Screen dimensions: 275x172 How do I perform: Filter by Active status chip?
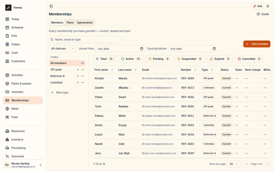coord(131,59)
